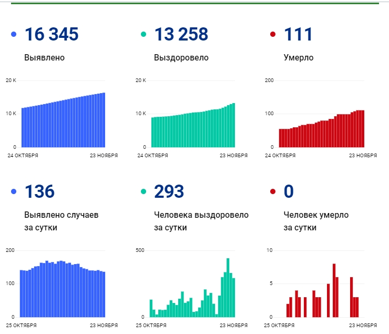Click 24 ОКТЯБРЯ under the detected chart

(23, 156)
